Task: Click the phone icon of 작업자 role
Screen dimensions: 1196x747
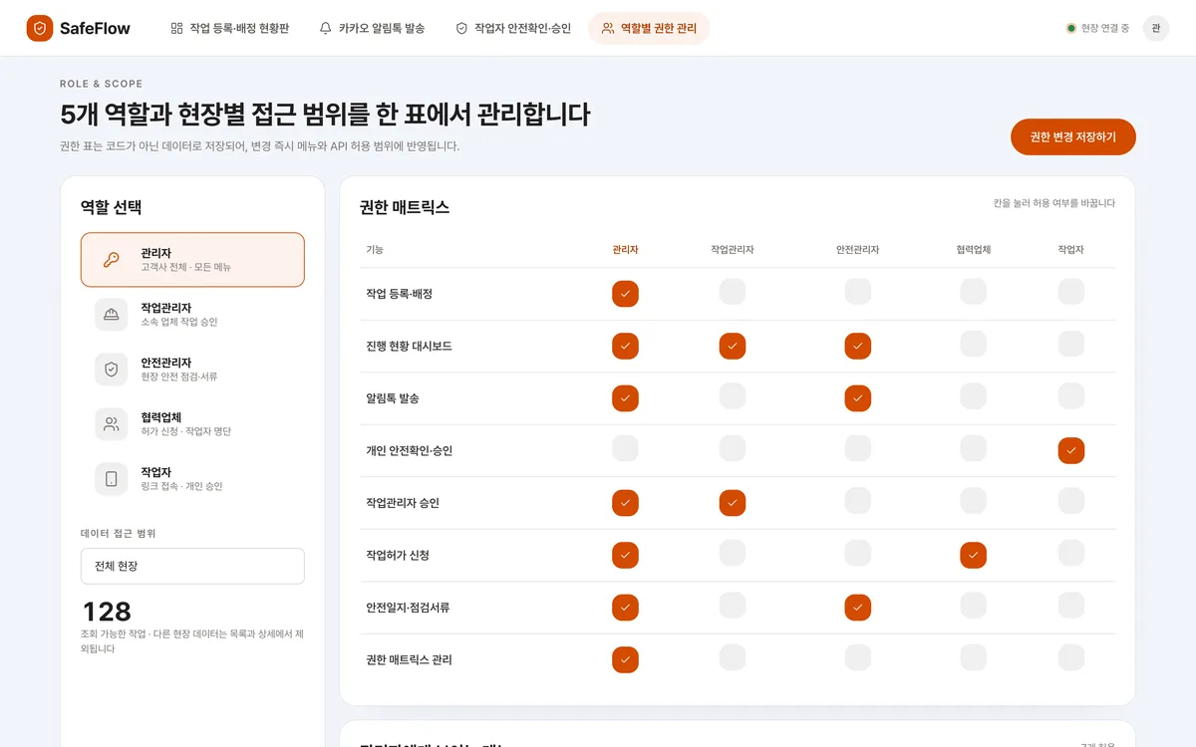Action: (x=112, y=479)
